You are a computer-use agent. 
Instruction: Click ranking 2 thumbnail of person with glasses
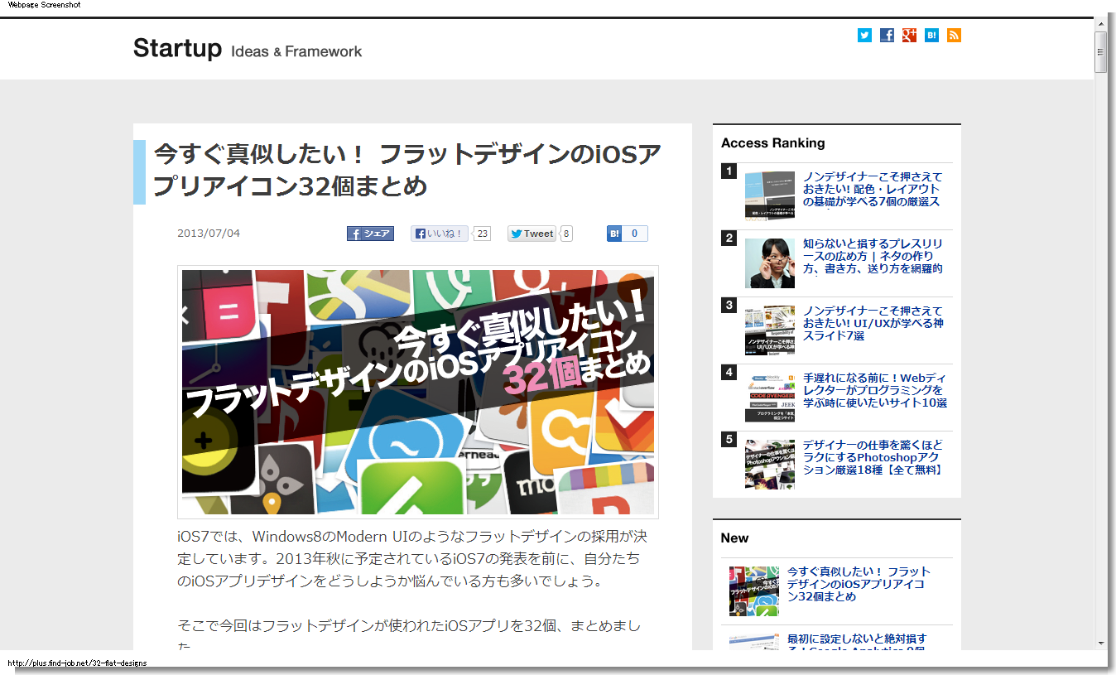[x=769, y=263]
